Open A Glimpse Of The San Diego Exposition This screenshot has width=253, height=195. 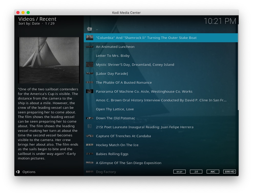[x=129, y=163]
